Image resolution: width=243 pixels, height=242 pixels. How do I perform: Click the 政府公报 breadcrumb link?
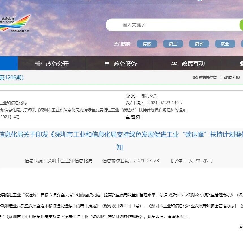click(x=232, y=77)
